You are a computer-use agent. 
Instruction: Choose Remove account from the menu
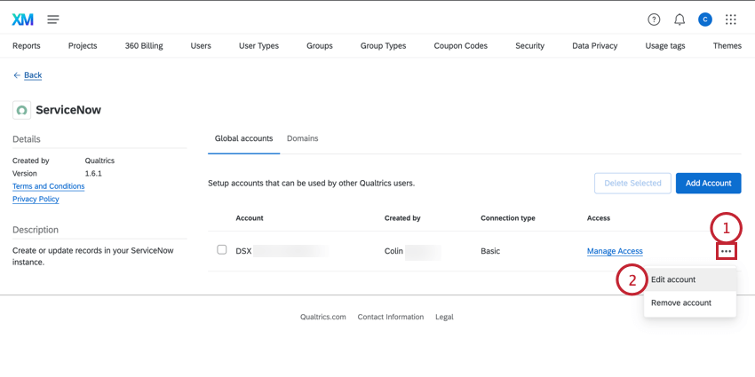[689, 303]
